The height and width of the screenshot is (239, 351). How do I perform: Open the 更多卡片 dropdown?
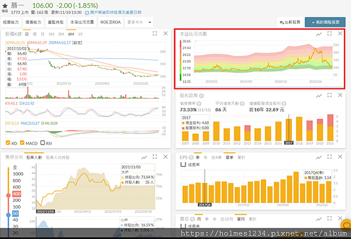click(x=139, y=22)
